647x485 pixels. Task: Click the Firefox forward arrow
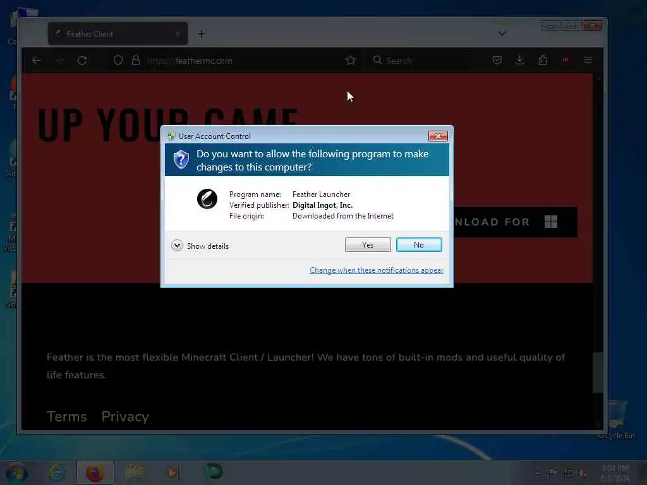(60, 61)
